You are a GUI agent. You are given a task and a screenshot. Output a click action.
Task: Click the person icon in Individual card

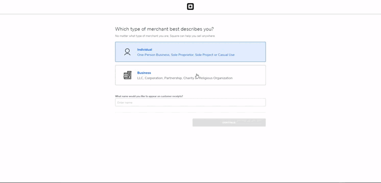(x=127, y=52)
